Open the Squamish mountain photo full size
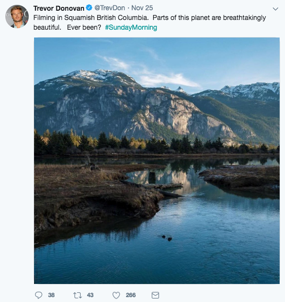 pos(157,161)
